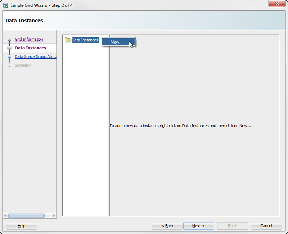Viewport: 288px width, 234px height.
Task: Select the Data Instances tree node
Action: point(85,40)
